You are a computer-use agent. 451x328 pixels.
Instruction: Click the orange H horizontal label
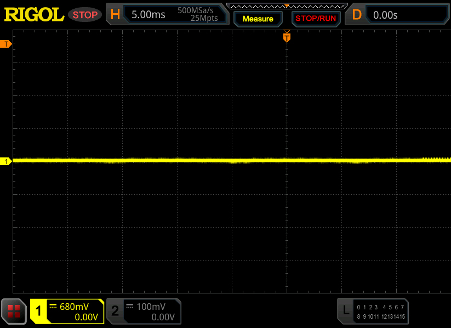coord(115,14)
